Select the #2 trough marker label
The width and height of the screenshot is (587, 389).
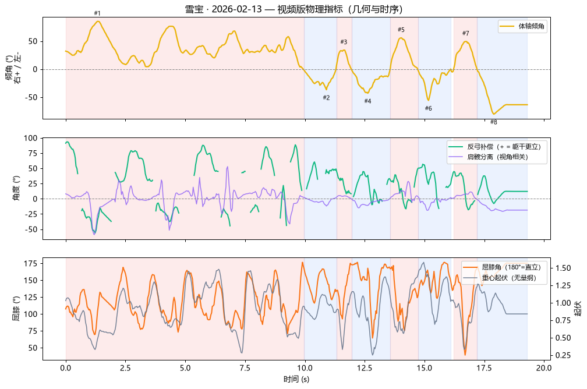tap(327, 98)
